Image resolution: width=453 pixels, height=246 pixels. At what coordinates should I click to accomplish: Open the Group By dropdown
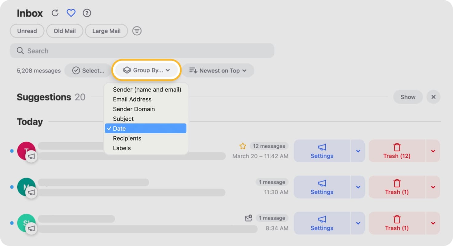coord(146,70)
